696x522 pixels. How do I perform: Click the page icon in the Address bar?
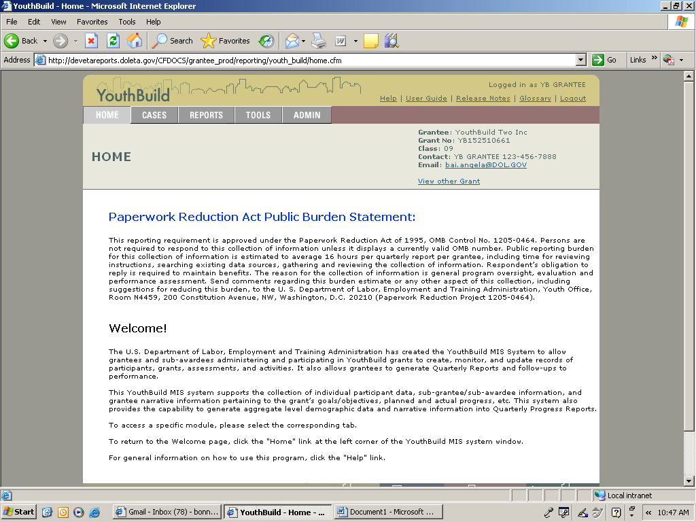tap(40, 60)
